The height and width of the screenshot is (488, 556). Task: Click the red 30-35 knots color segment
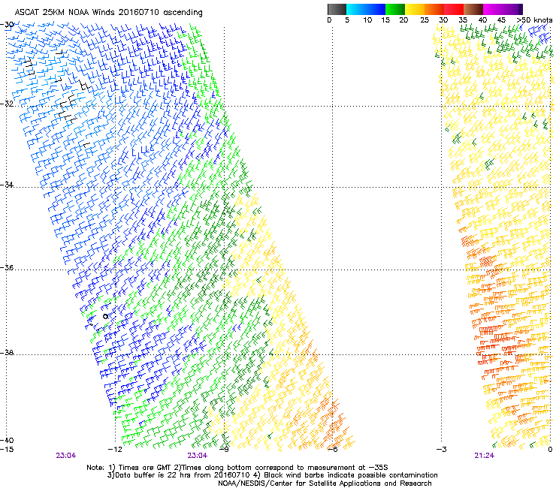[x=454, y=9]
